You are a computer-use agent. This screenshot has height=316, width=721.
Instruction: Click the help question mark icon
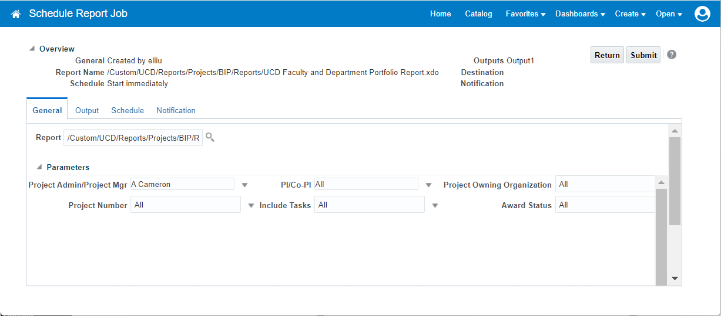[x=672, y=55]
